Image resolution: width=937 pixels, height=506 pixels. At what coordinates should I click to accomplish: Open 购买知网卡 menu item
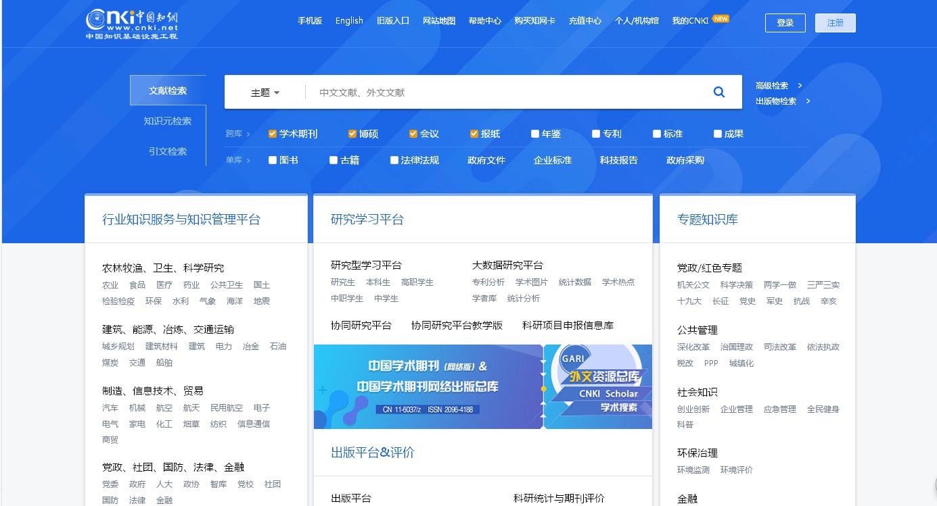(x=535, y=21)
